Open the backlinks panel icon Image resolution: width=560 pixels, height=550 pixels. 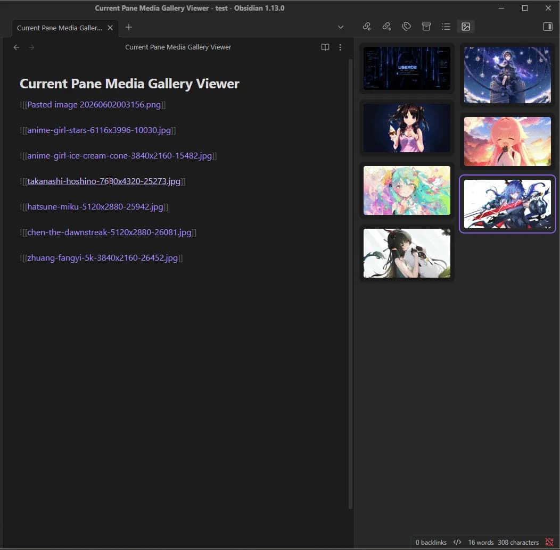click(367, 27)
